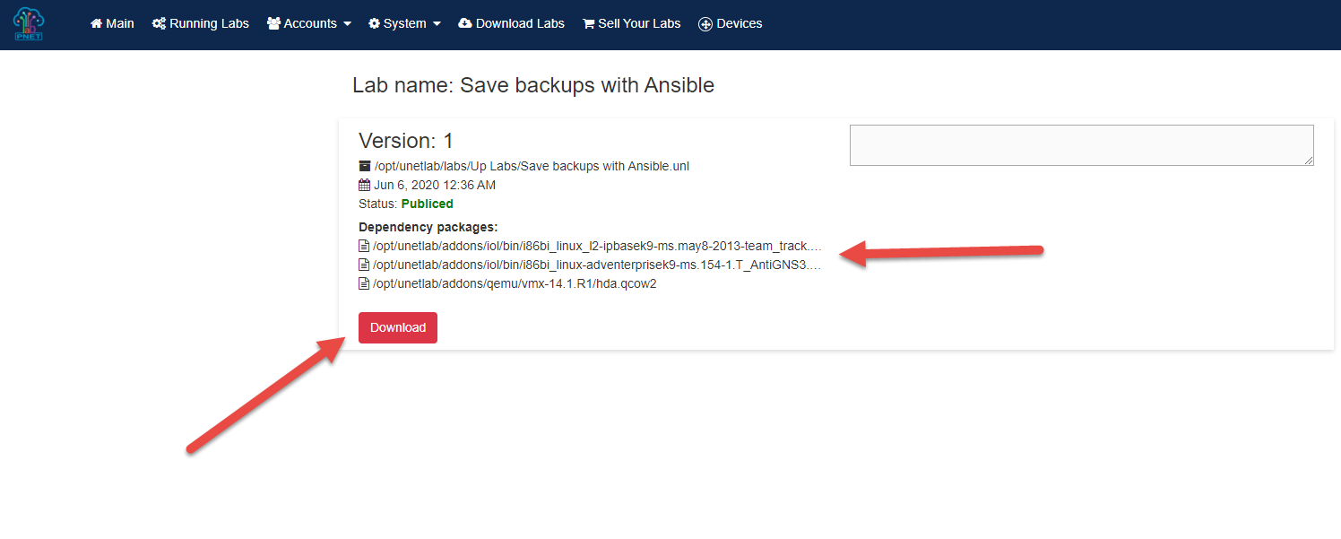Click the cloud download icon
Image resolution: width=1341 pixels, height=539 pixels.
tap(465, 23)
